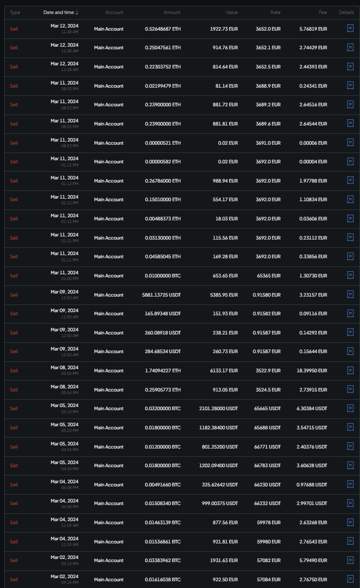Open details for the 0.01508340 BTC sale
This screenshot has width=360, height=588.
[350, 503]
